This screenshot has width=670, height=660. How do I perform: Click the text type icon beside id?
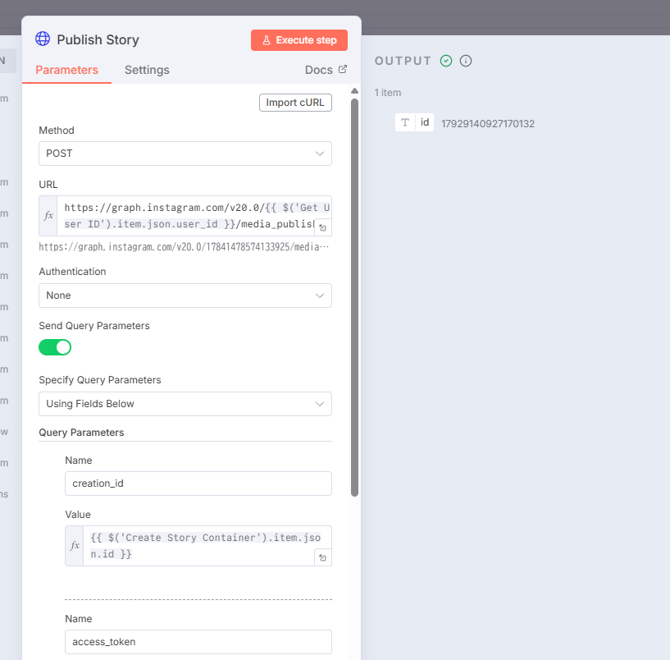point(405,123)
